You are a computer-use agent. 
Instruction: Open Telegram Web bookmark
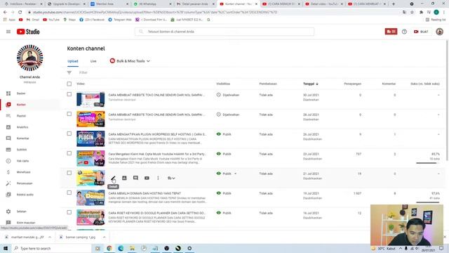(120, 20)
